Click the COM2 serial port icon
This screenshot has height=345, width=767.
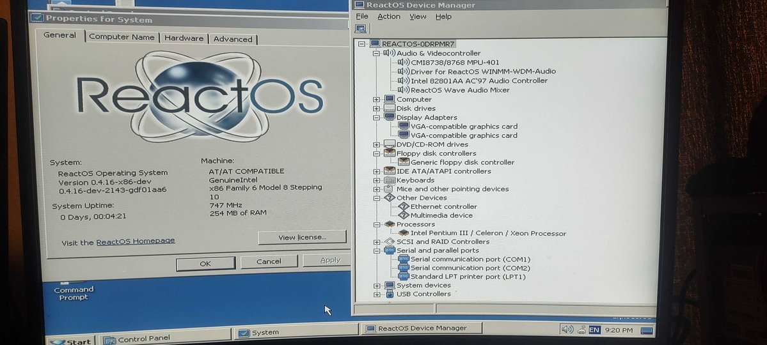(404, 268)
